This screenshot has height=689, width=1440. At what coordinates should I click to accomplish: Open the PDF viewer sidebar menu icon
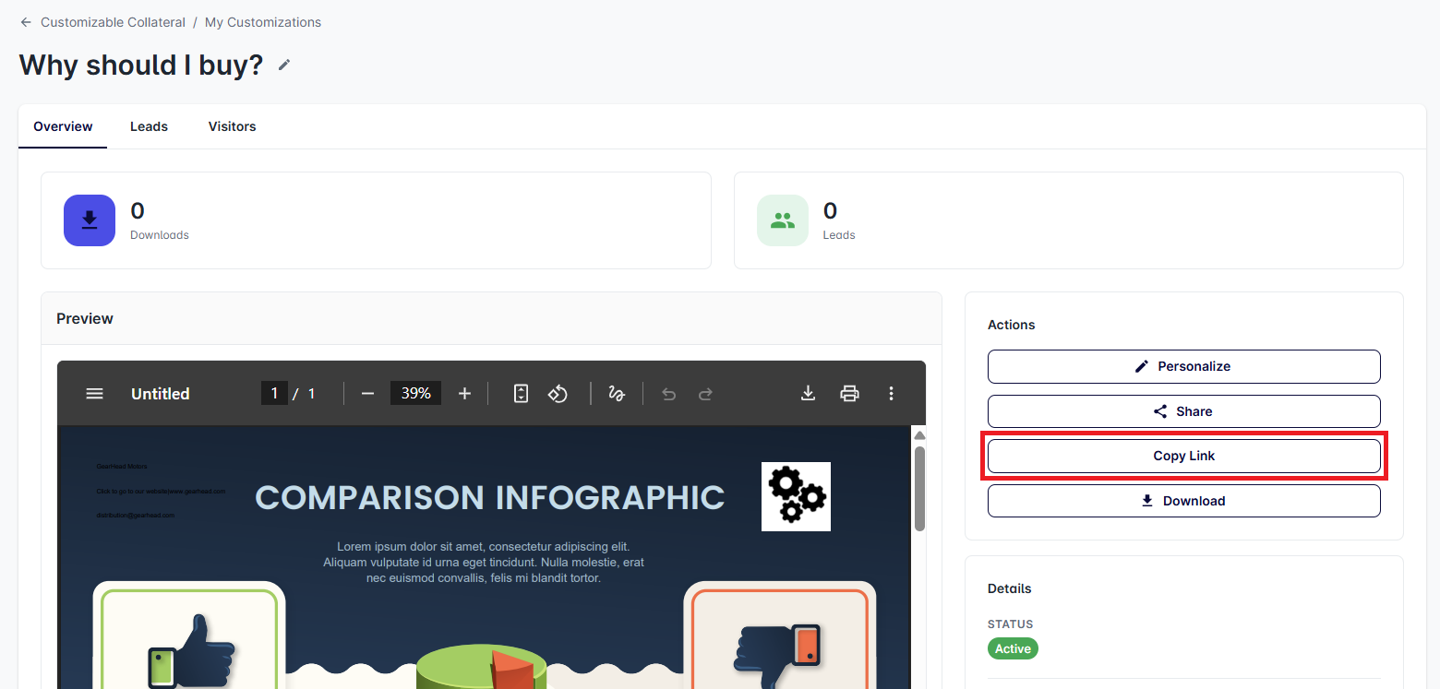point(94,394)
